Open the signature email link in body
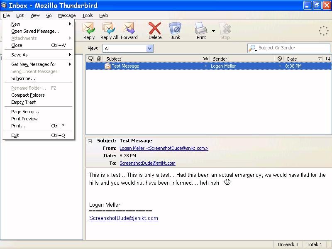The height and width of the screenshot is (249, 332). coord(124,218)
